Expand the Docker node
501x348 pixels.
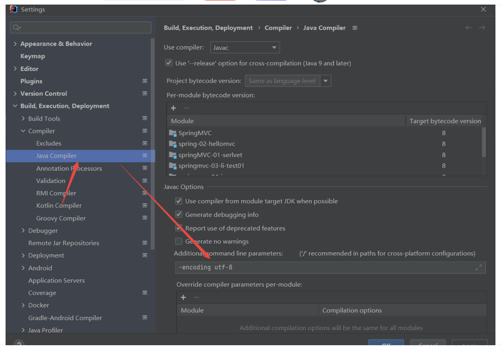pos(23,305)
